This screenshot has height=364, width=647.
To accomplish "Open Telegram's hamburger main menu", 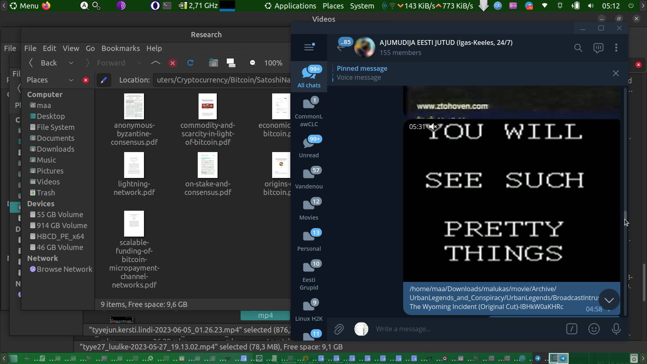I will coord(309,47).
